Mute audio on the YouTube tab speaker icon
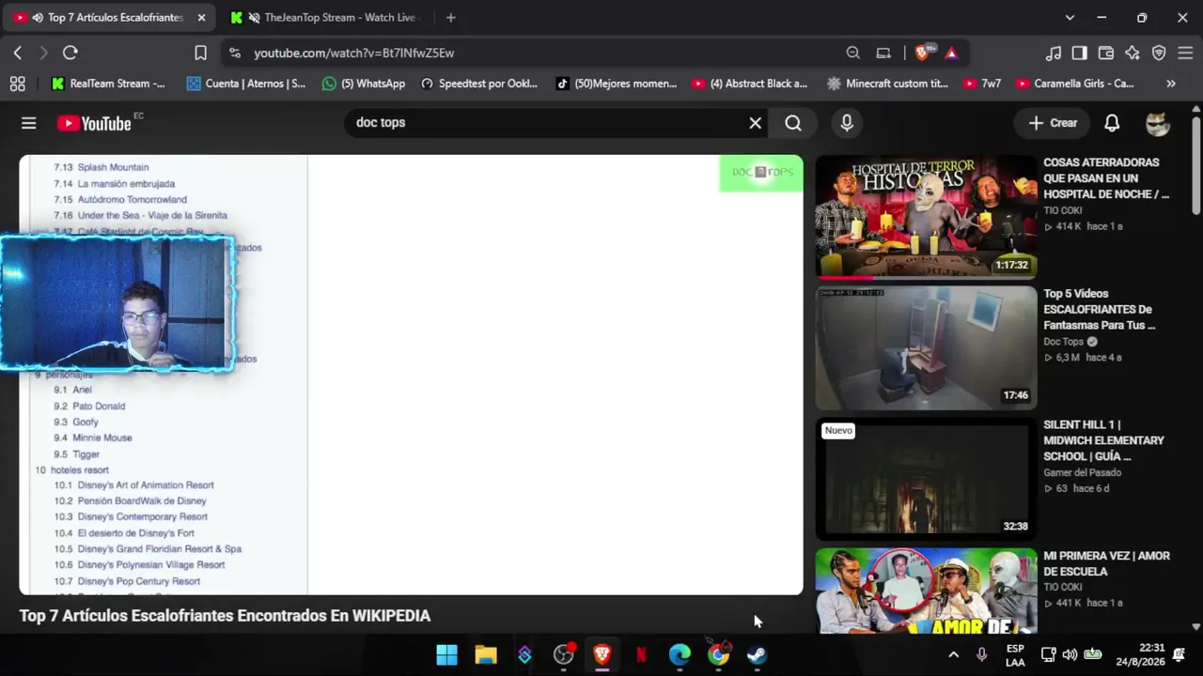Screen dimensions: 1203x676 (38, 17)
